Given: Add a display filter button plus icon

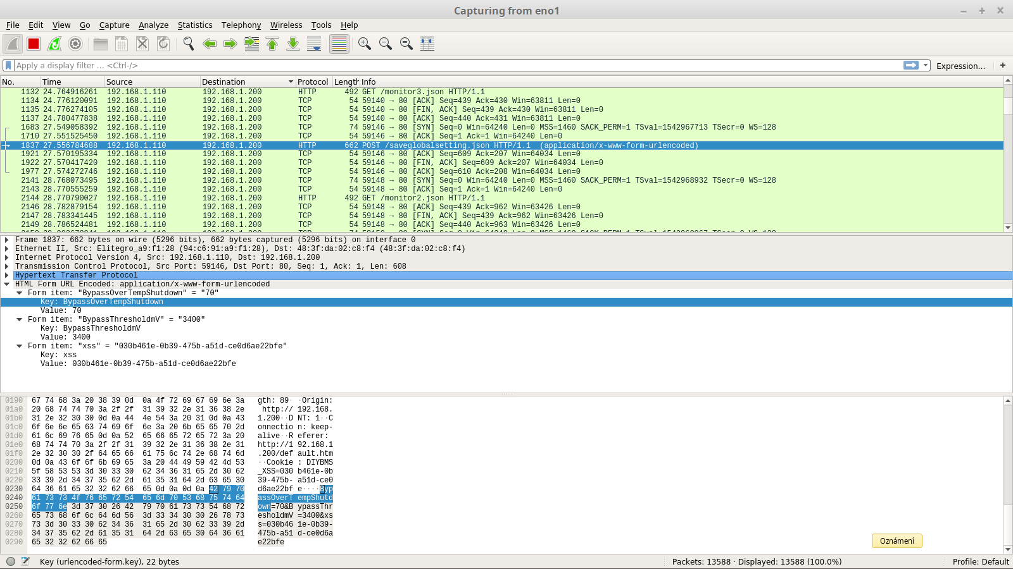Looking at the screenshot, I should click(x=1003, y=65).
